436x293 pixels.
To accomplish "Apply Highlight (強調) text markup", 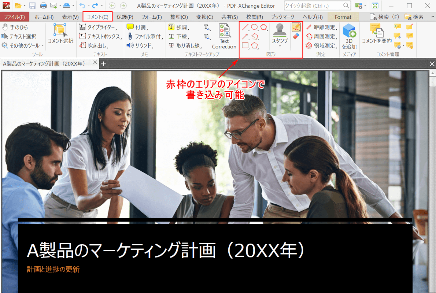I will [178, 27].
